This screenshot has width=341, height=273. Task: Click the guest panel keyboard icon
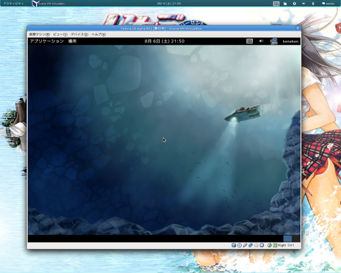[x=250, y=41]
